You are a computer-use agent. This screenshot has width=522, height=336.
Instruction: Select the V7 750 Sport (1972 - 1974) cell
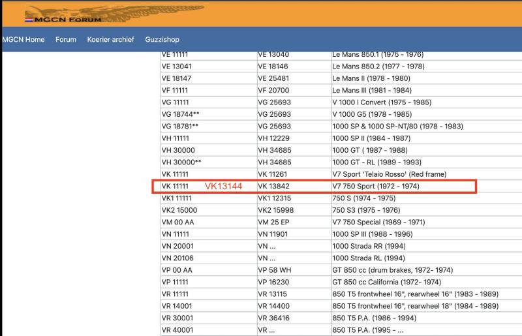coord(376,187)
